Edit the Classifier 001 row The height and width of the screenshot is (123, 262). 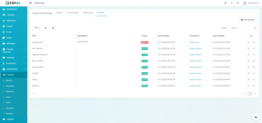pos(248,42)
